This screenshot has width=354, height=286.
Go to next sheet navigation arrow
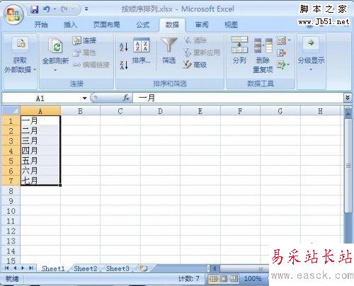pyautogui.click(x=23, y=268)
